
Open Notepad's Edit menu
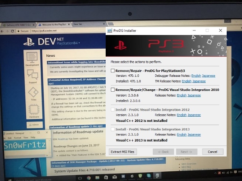(x=10, y=138)
